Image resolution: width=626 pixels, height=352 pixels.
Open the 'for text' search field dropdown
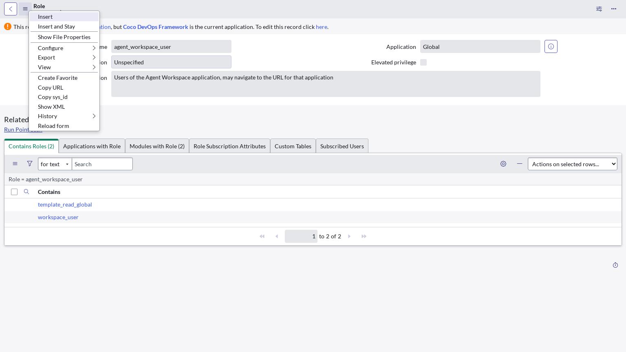pos(55,164)
